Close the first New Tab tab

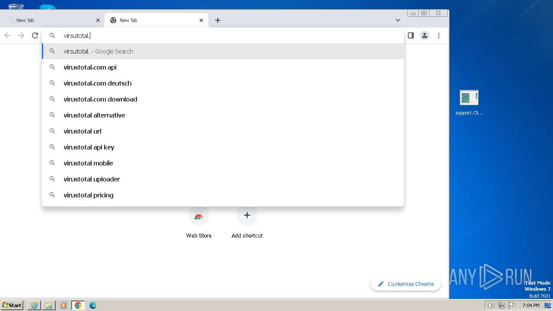pos(98,20)
